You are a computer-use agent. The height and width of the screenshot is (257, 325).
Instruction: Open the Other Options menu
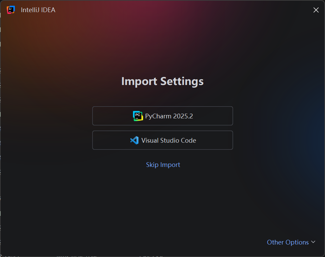tap(291, 242)
